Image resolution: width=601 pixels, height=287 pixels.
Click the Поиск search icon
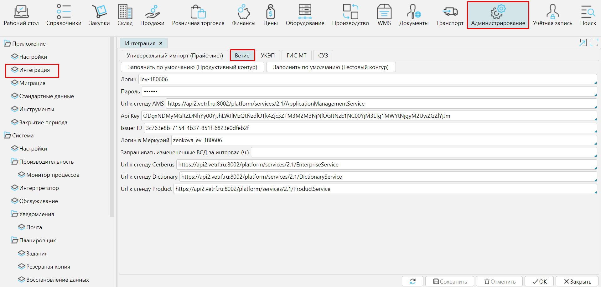tap(588, 12)
